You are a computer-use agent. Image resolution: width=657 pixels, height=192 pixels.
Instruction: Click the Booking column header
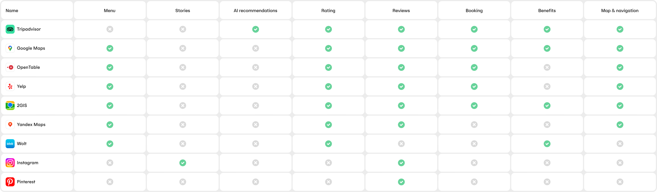click(x=474, y=10)
